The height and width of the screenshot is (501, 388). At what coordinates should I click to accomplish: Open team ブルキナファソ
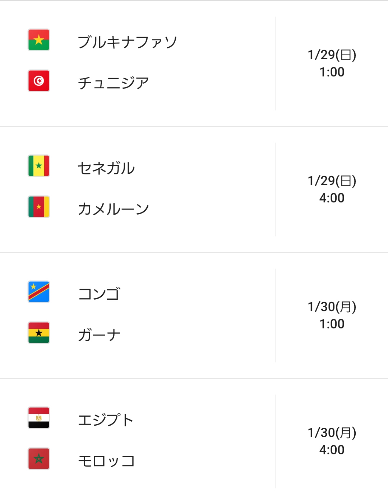(128, 42)
